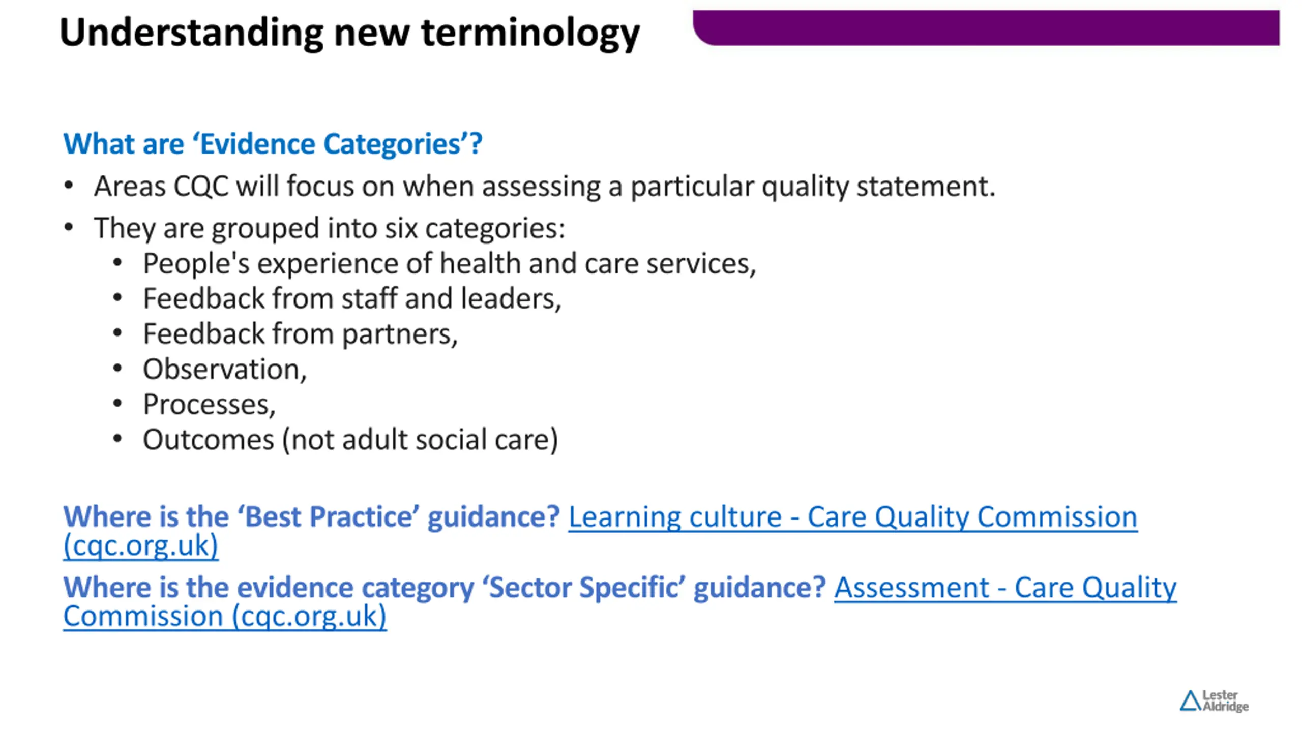Screen dimensions: 1302x732
Task: Select 'People's experience of health and care services'
Action: 450,264
